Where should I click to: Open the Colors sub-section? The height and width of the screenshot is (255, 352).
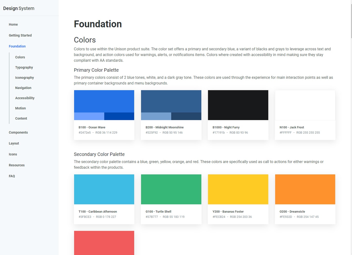[20, 57]
